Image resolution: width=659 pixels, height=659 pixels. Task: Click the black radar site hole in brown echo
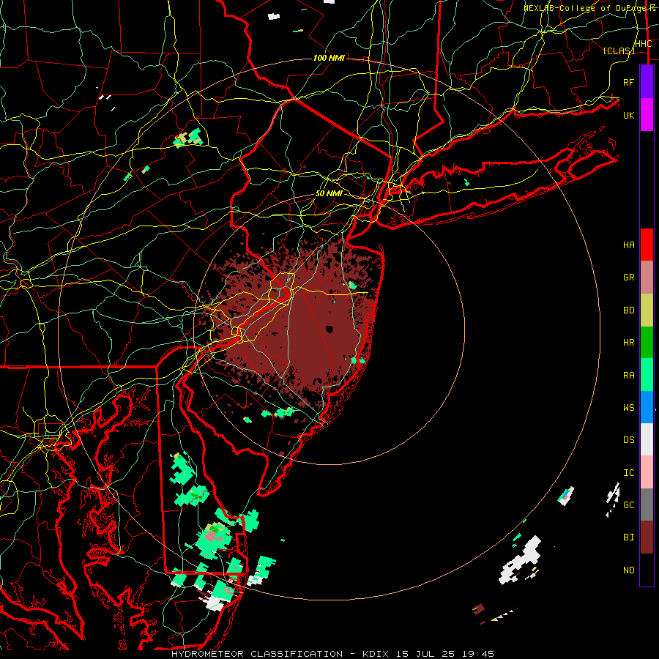[329, 329]
